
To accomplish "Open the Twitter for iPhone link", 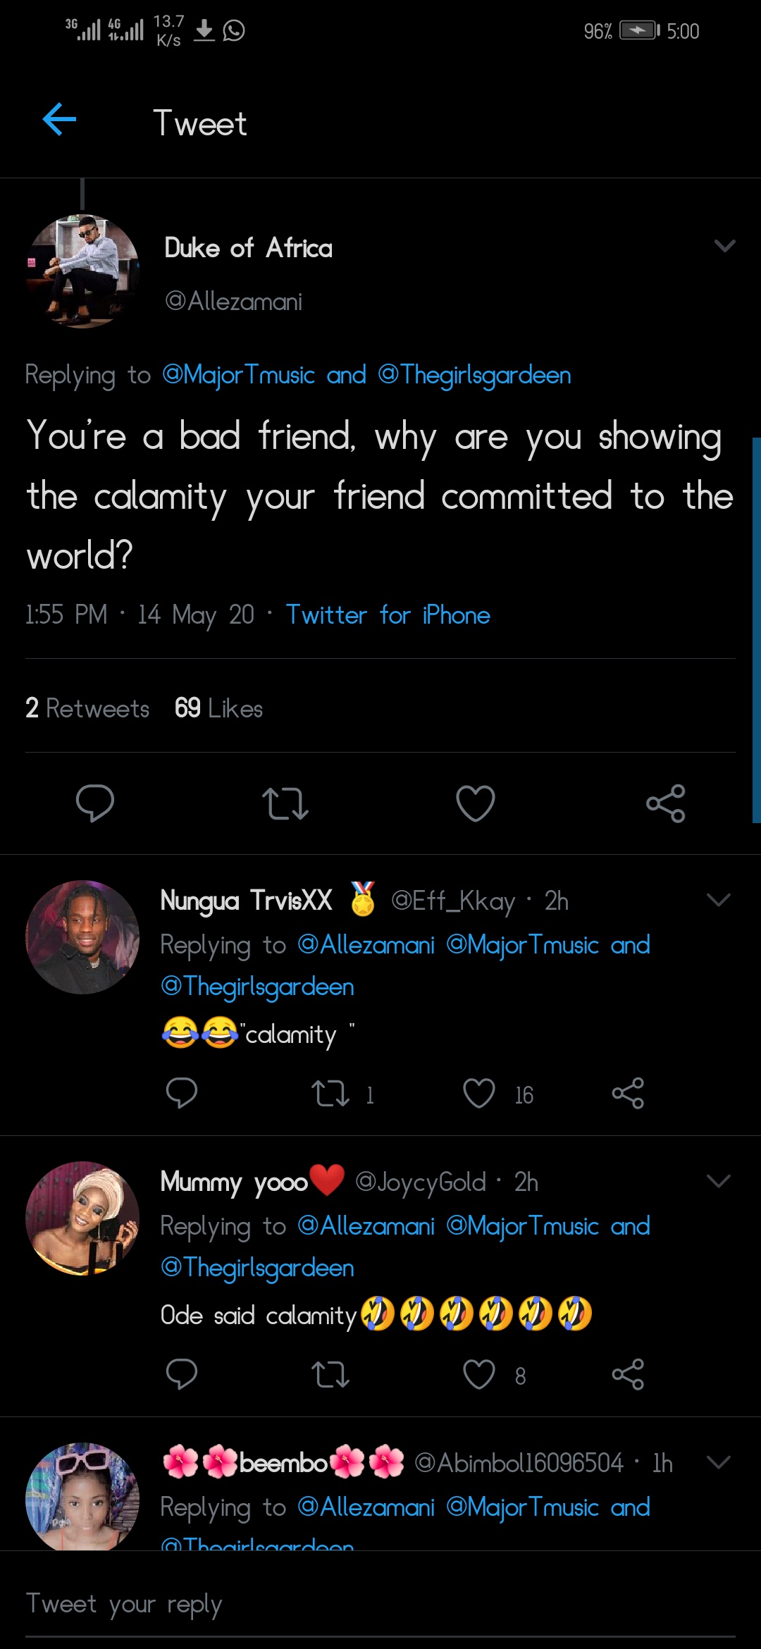I will (x=388, y=615).
